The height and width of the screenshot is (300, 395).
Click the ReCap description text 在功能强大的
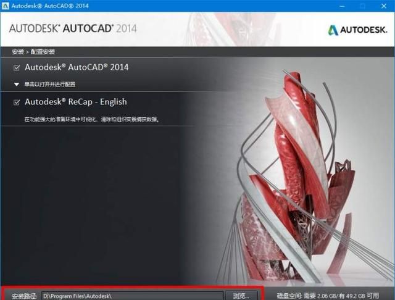[x=92, y=119]
